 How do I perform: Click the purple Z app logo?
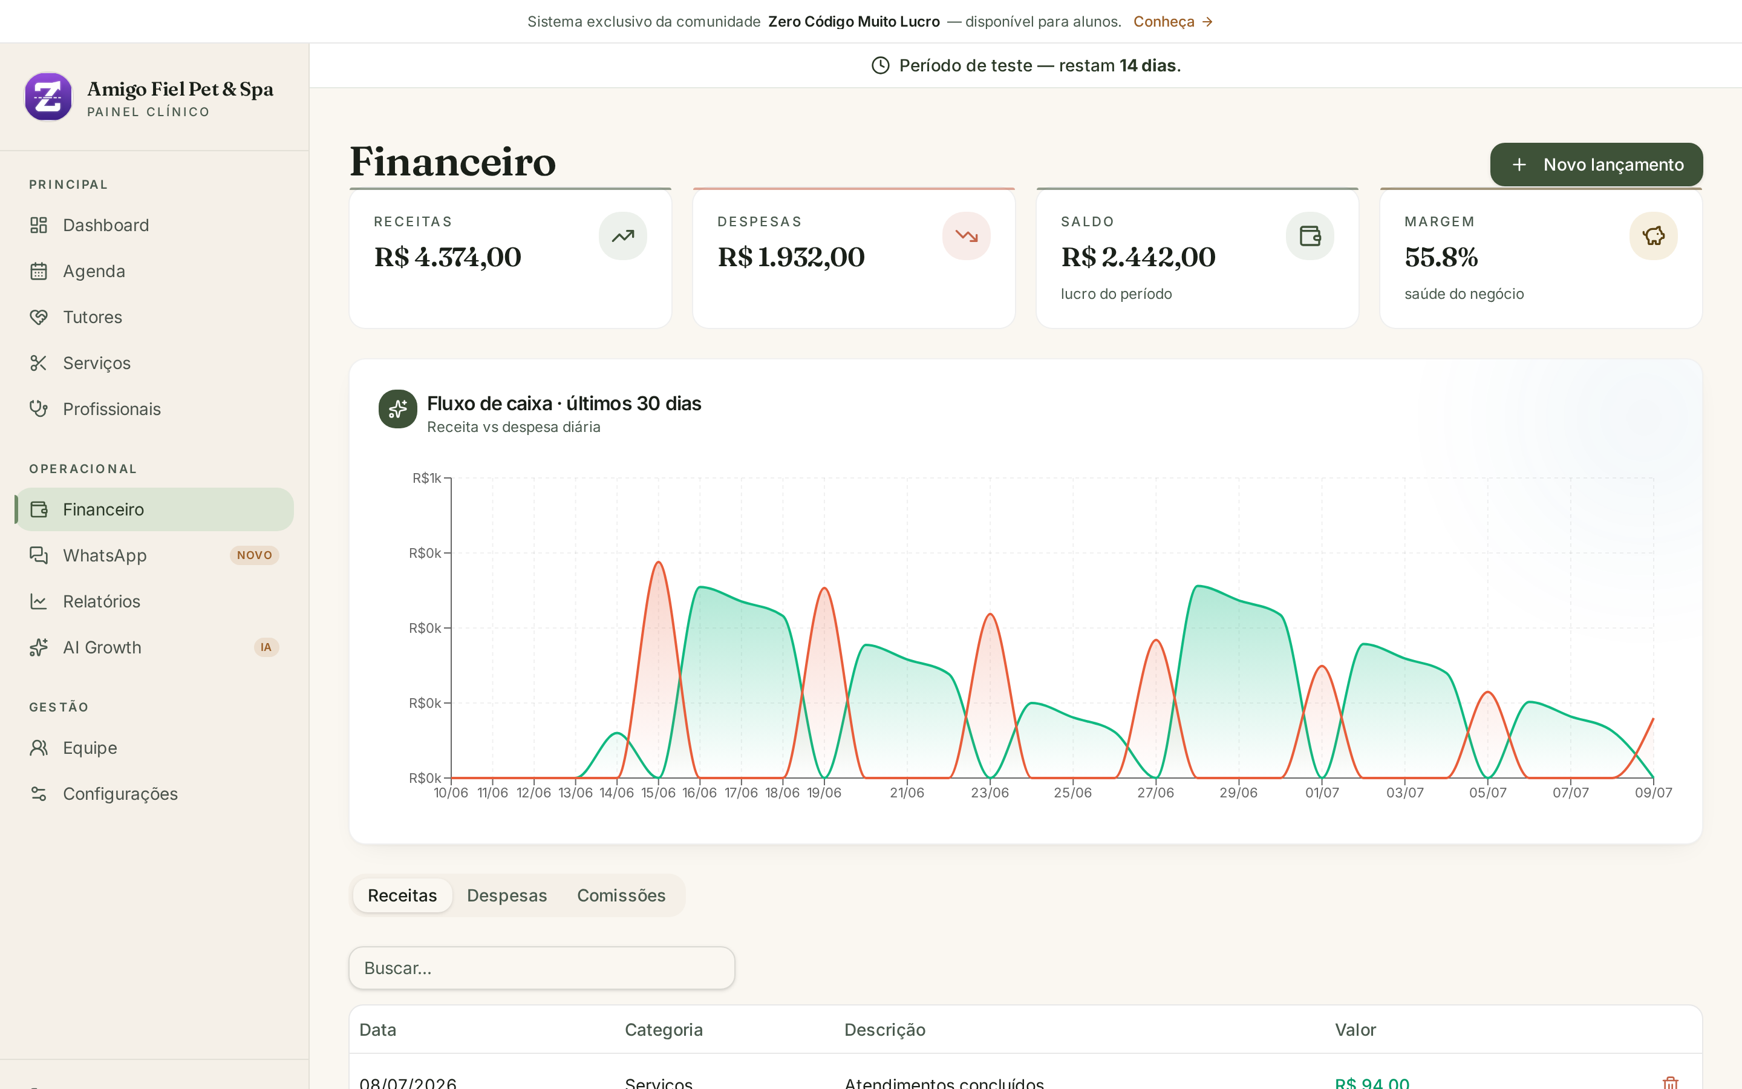48,97
